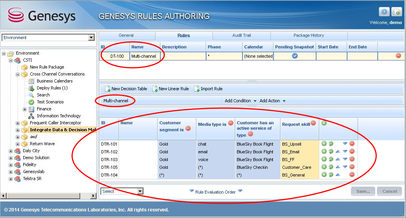Image resolution: width=406 pixels, height=218 pixels.
Task: Open the Add Condition dropdown menu
Action: (254, 101)
